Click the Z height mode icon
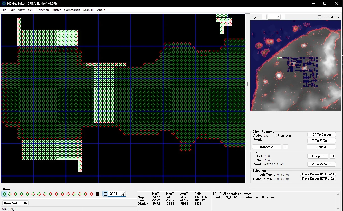 (105, 194)
